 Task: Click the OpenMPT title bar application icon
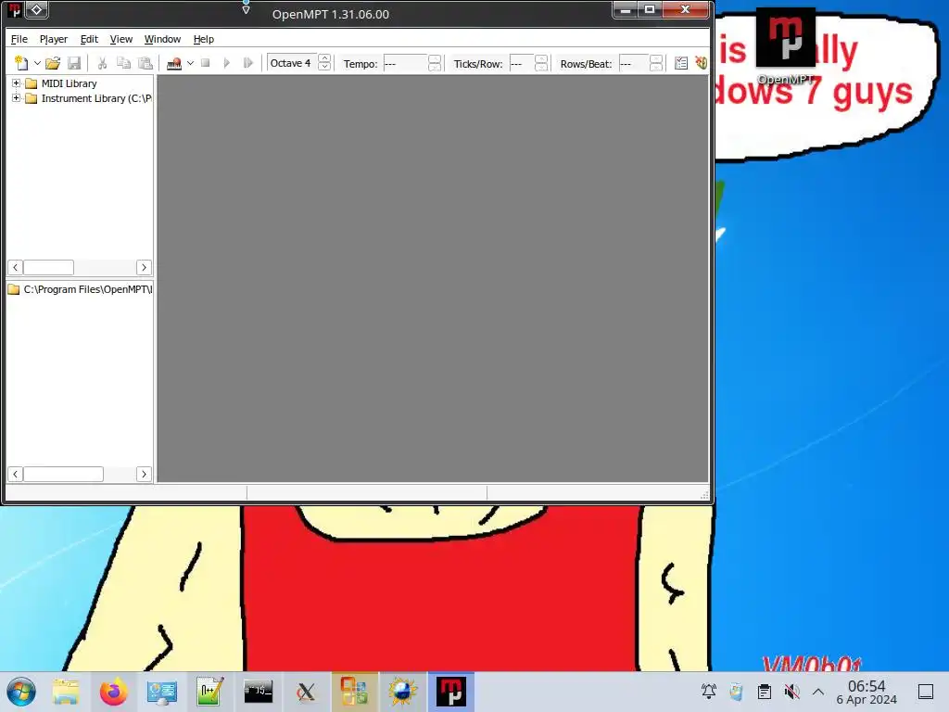(x=15, y=10)
